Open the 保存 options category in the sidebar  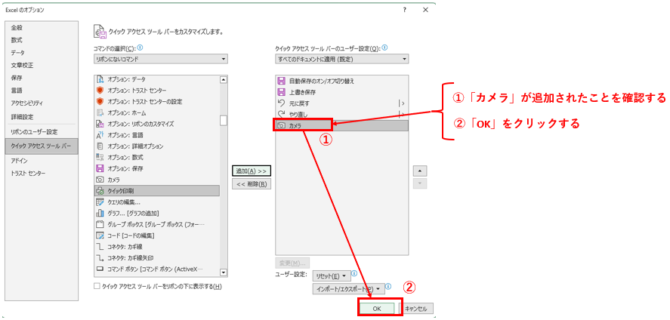[x=17, y=78]
